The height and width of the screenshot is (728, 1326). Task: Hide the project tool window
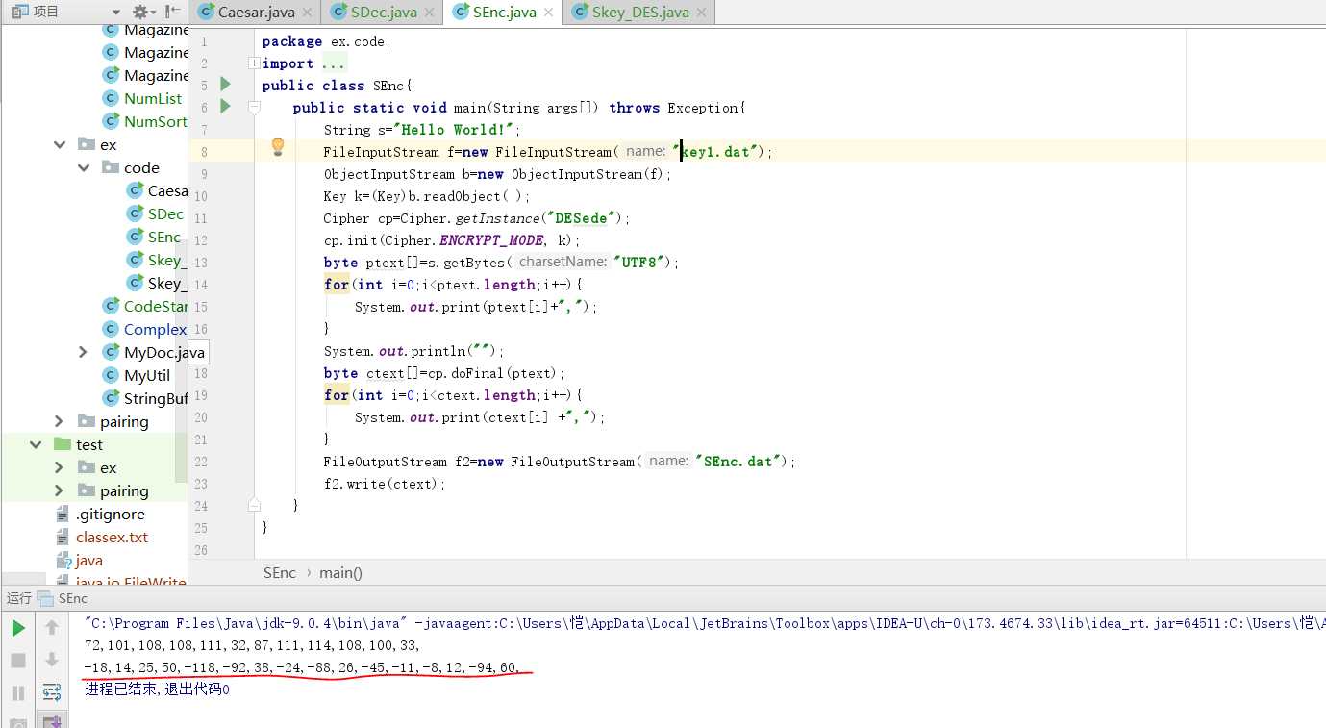(173, 12)
